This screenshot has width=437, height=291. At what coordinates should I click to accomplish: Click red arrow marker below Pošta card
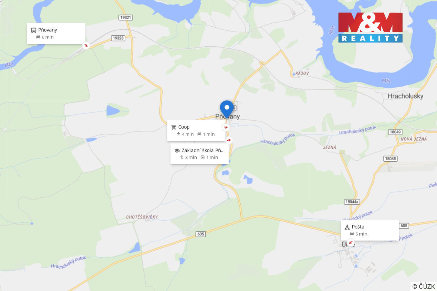(351, 242)
